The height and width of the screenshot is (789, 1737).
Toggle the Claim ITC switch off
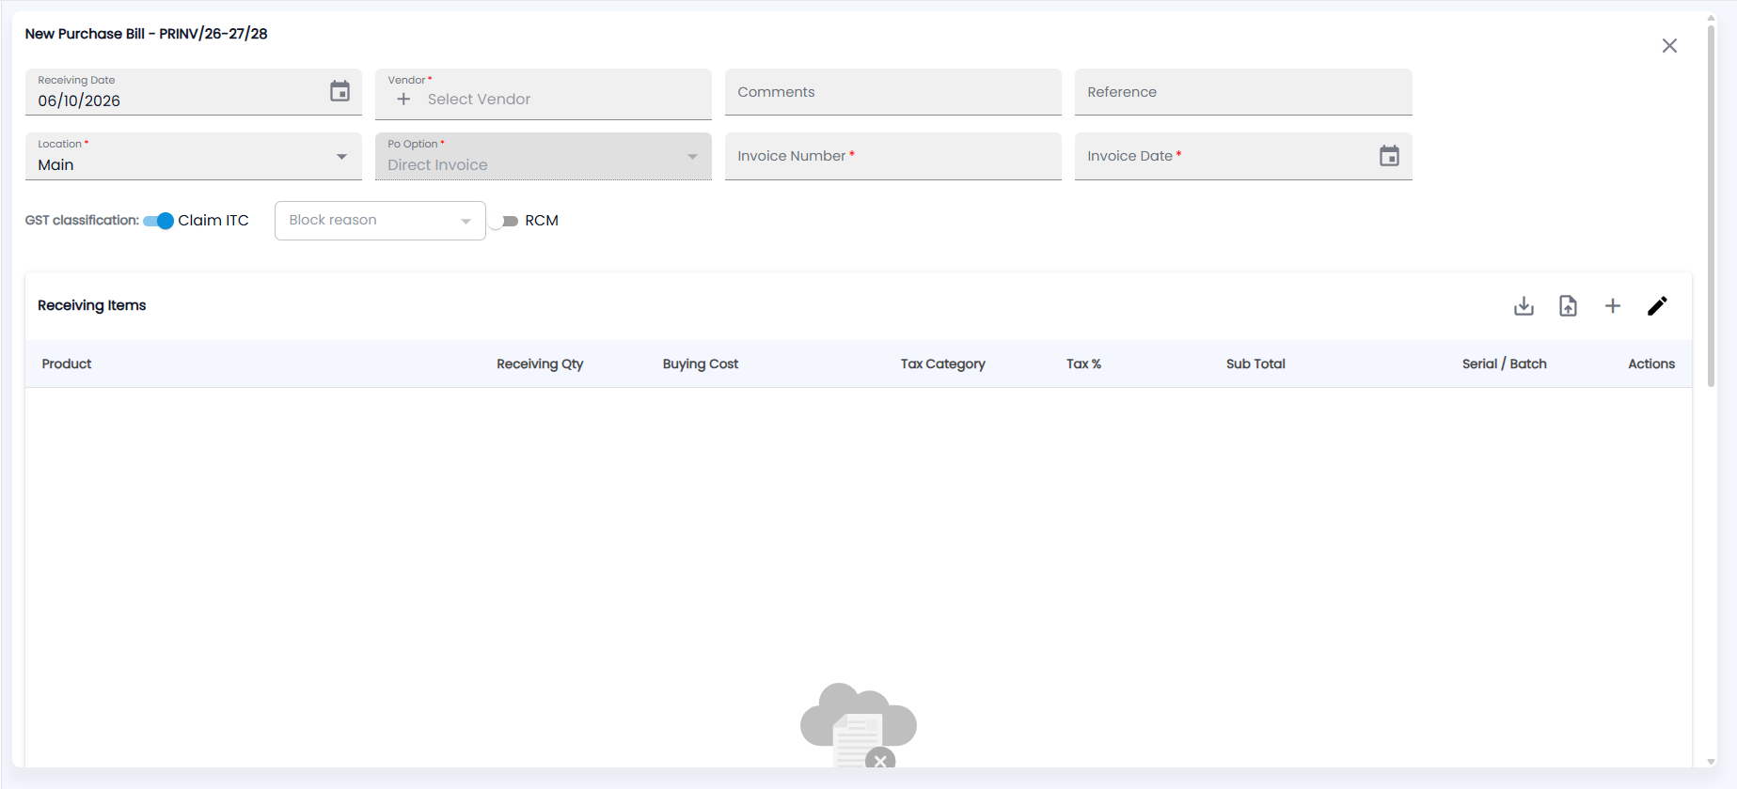(158, 221)
